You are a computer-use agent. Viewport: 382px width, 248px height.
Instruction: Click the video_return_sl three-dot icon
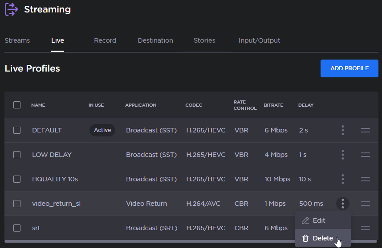(x=342, y=204)
